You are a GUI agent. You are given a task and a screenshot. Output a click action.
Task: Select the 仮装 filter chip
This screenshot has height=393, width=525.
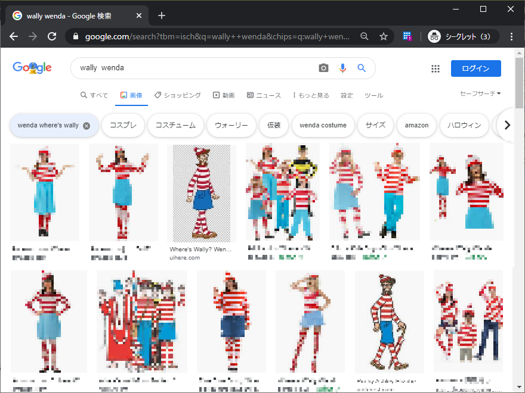[274, 125]
